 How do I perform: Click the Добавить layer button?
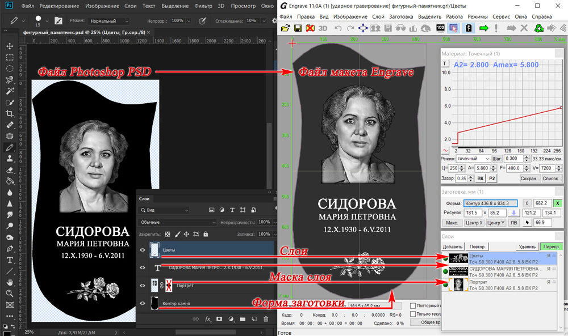pos(453,246)
